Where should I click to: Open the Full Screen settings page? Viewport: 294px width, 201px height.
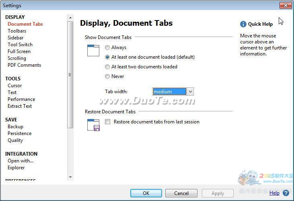tap(19, 51)
